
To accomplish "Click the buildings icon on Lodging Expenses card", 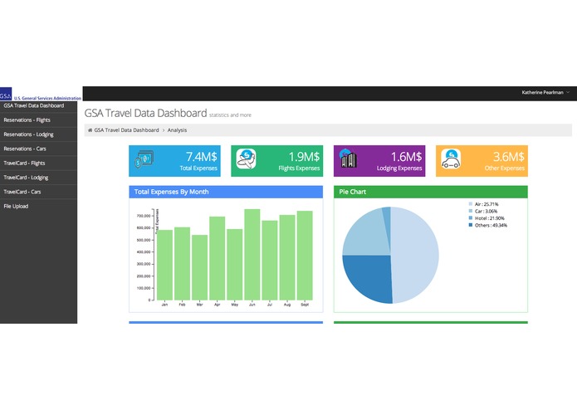I will (x=348, y=159).
